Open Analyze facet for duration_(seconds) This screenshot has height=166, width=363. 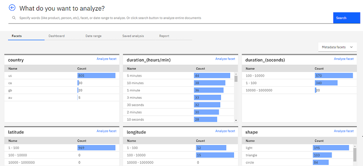tap(344, 59)
